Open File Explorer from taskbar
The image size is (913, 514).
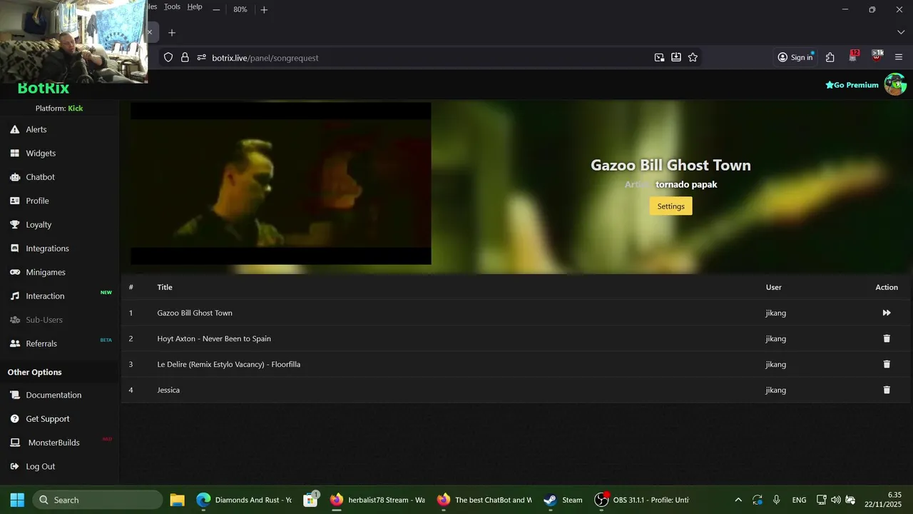pyautogui.click(x=177, y=500)
